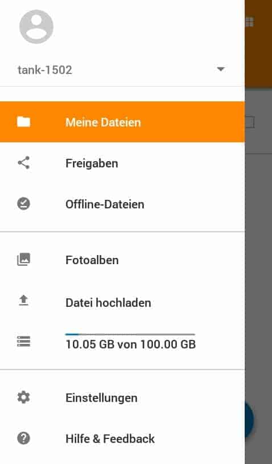
Task: Tap the profile avatar picture
Action: (x=36, y=27)
